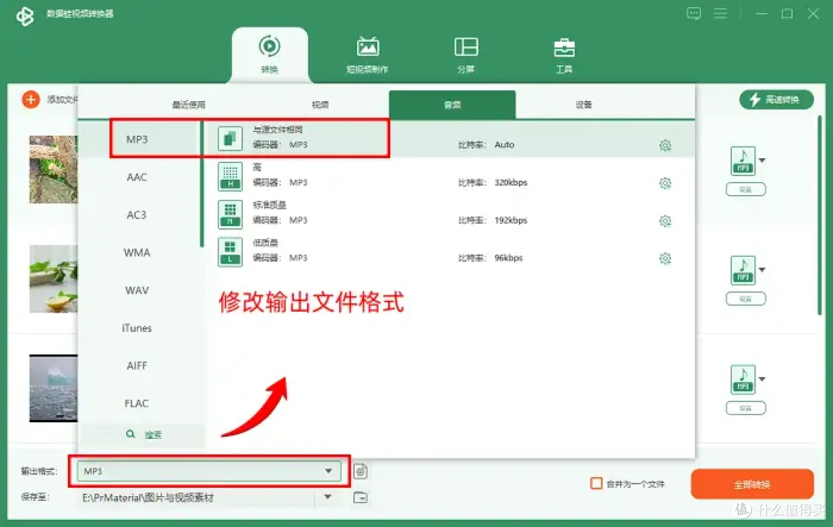Open settings gear for 192kbps preset
The image size is (833, 527).
tap(665, 221)
